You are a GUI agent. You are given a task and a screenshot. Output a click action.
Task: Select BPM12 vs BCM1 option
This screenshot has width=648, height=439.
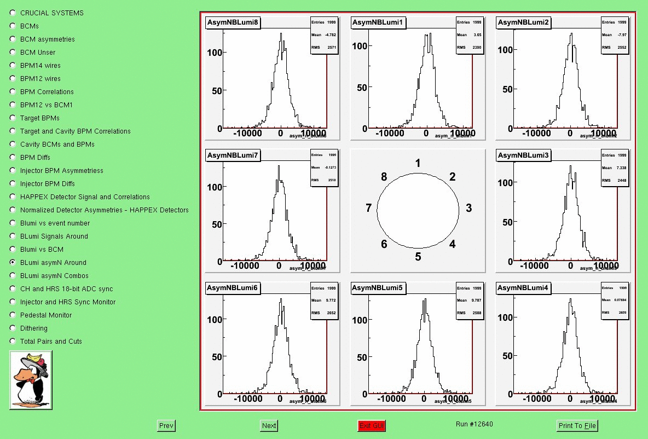[x=13, y=105]
